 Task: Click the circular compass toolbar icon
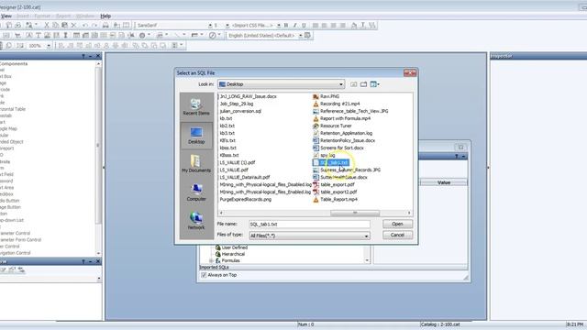[x=212, y=35]
